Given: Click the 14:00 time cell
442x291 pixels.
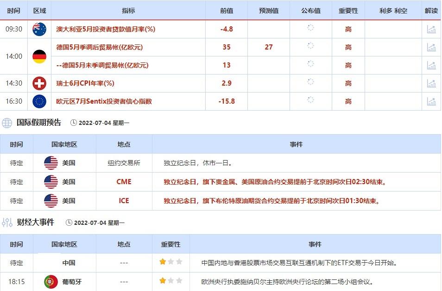Looking at the screenshot, I should click(14, 56).
